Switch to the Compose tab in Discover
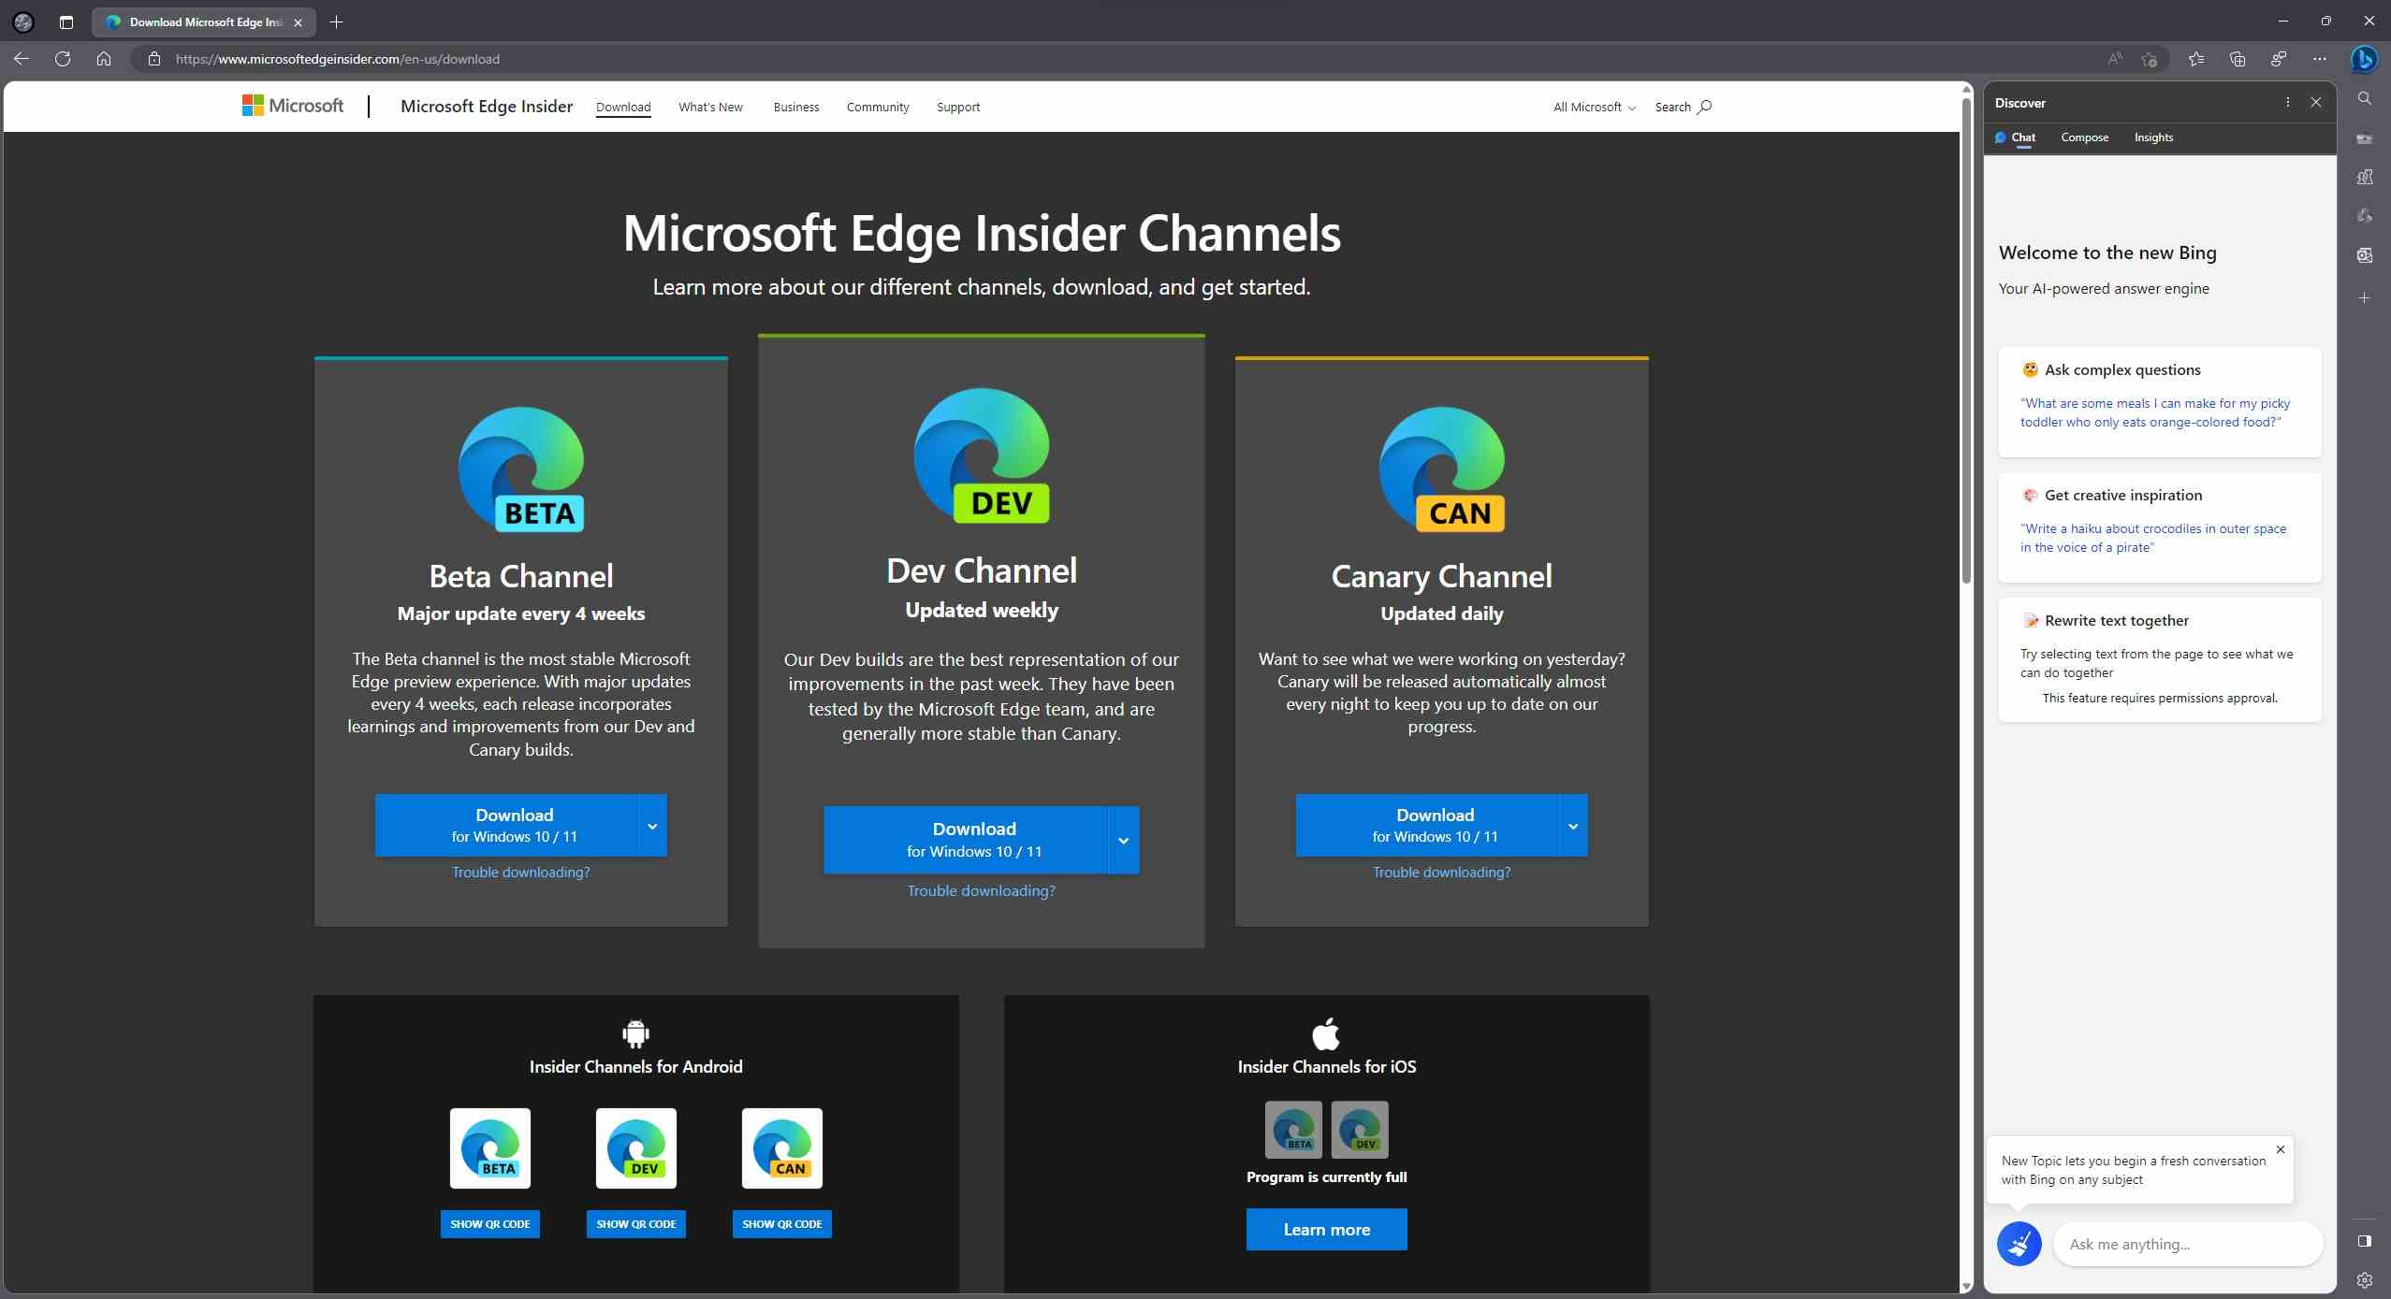The height and width of the screenshot is (1299, 2391). (x=2084, y=137)
